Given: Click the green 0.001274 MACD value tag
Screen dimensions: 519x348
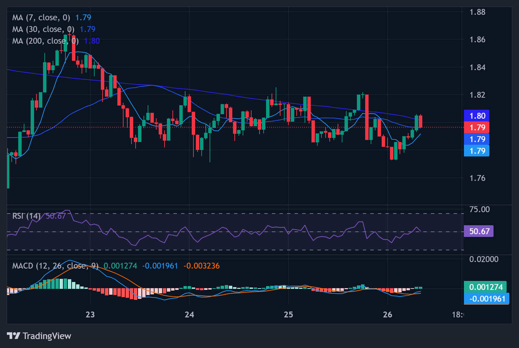Looking at the screenshot, I should point(485,287).
